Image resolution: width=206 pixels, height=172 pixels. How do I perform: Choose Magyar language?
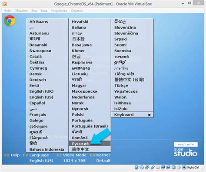point(79,86)
